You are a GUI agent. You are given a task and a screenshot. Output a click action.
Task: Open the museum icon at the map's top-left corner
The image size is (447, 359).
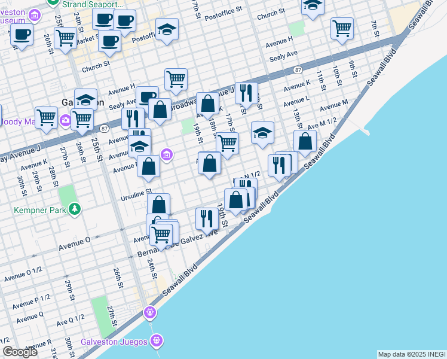pos(35,15)
